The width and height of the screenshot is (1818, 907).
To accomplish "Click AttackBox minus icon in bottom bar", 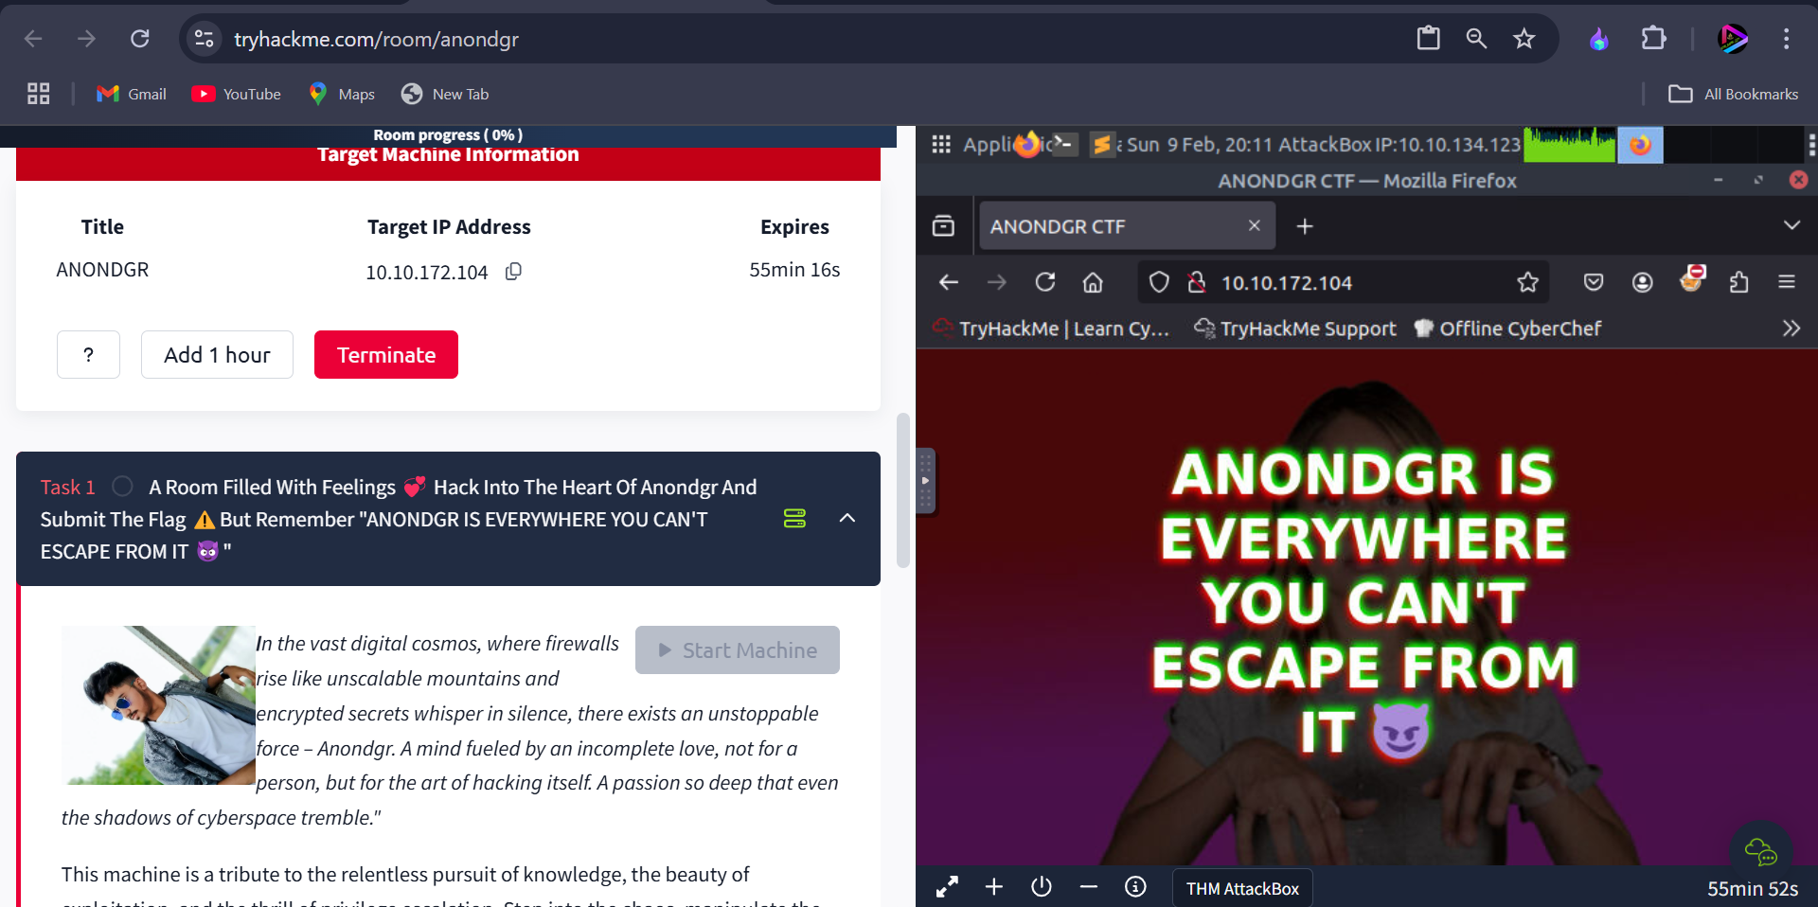I will (1088, 887).
